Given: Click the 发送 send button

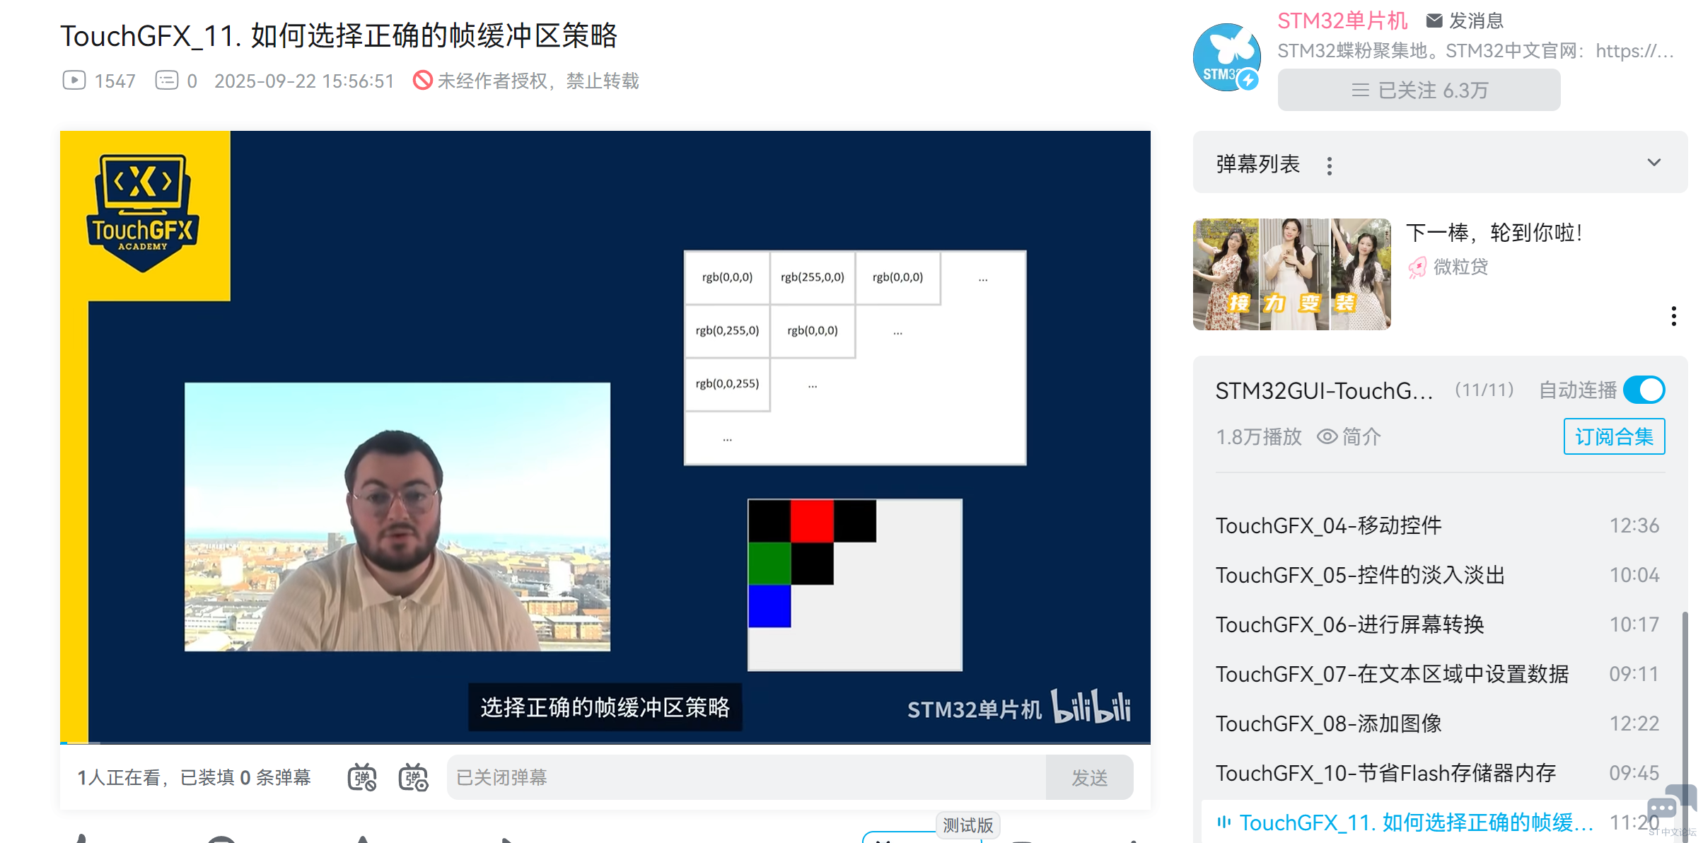Looking at the screenshot, I should tap(1089, 777).
